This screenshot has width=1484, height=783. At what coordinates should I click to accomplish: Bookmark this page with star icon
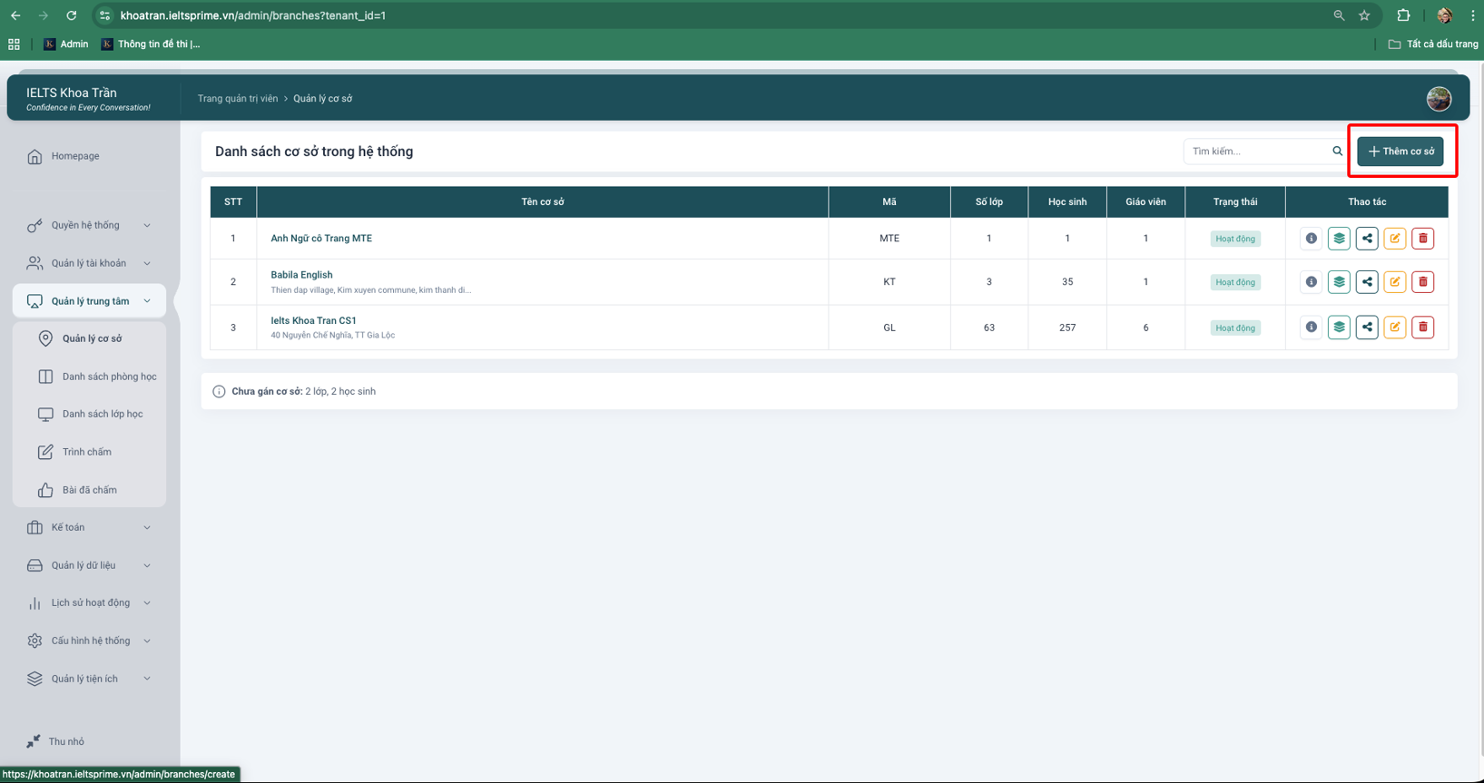[x=1364, y=15]
